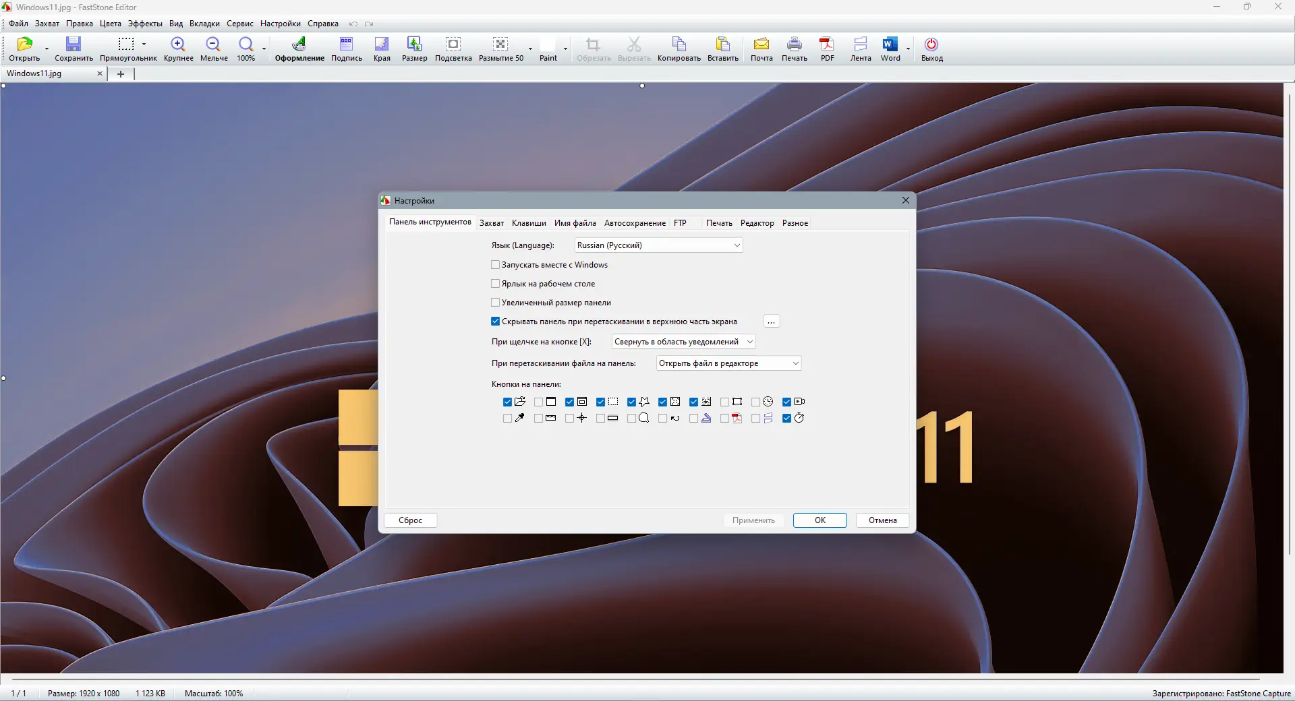This screenshot has width=1295, height=701.
Task: Click the ellipsis button beside Скрывать панель
Action: tap(772, 322)
